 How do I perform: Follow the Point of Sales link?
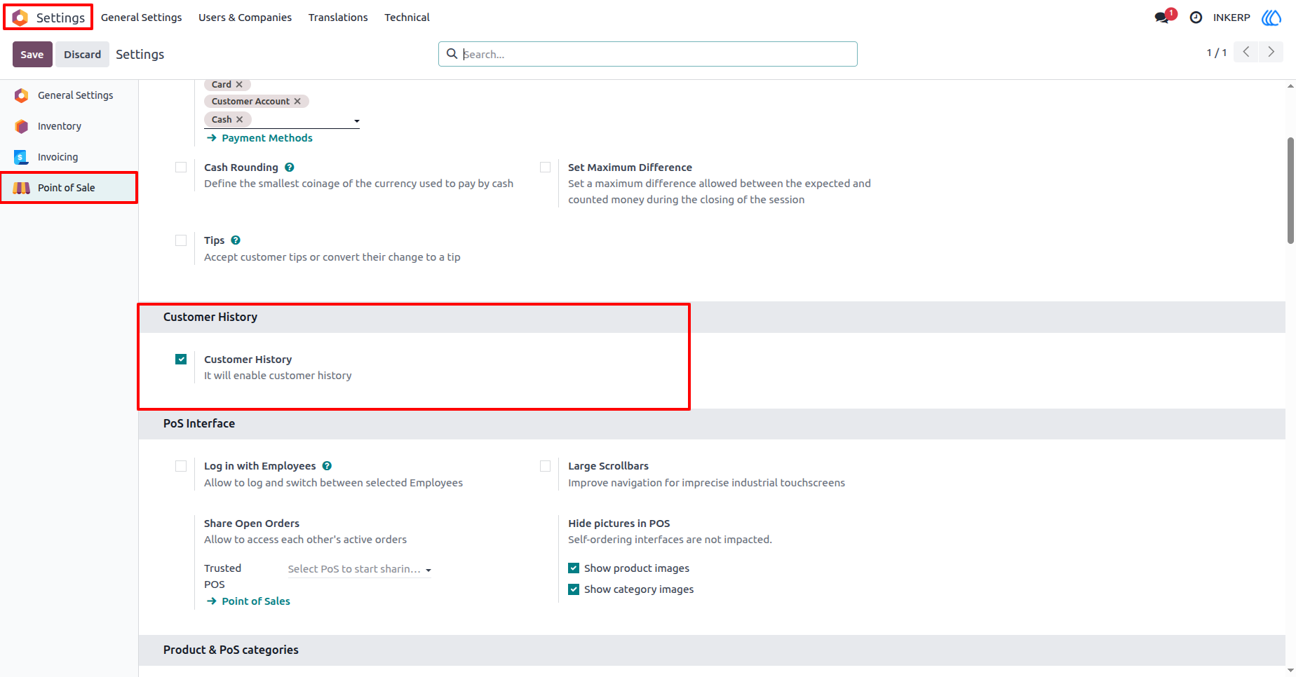(248, 601)
